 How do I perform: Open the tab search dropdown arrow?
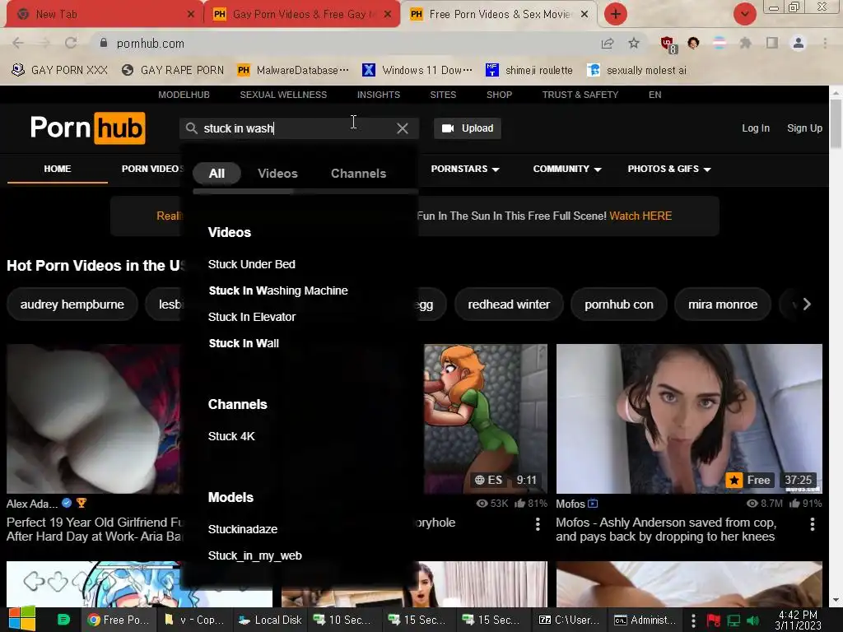click(x=744, y=14)
